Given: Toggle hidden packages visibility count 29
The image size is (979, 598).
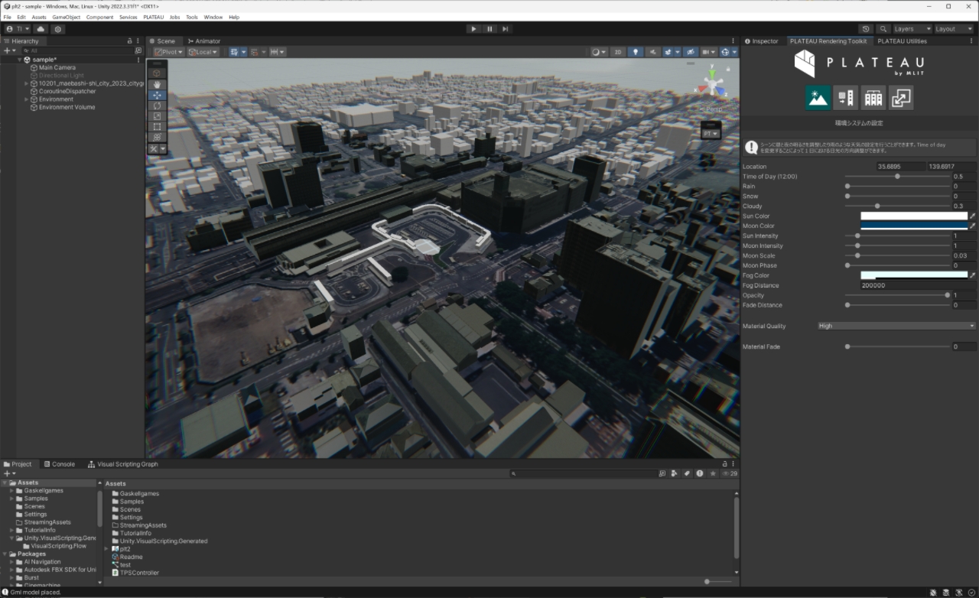Looking at the screenshot, I should click(x=730, y=473).
